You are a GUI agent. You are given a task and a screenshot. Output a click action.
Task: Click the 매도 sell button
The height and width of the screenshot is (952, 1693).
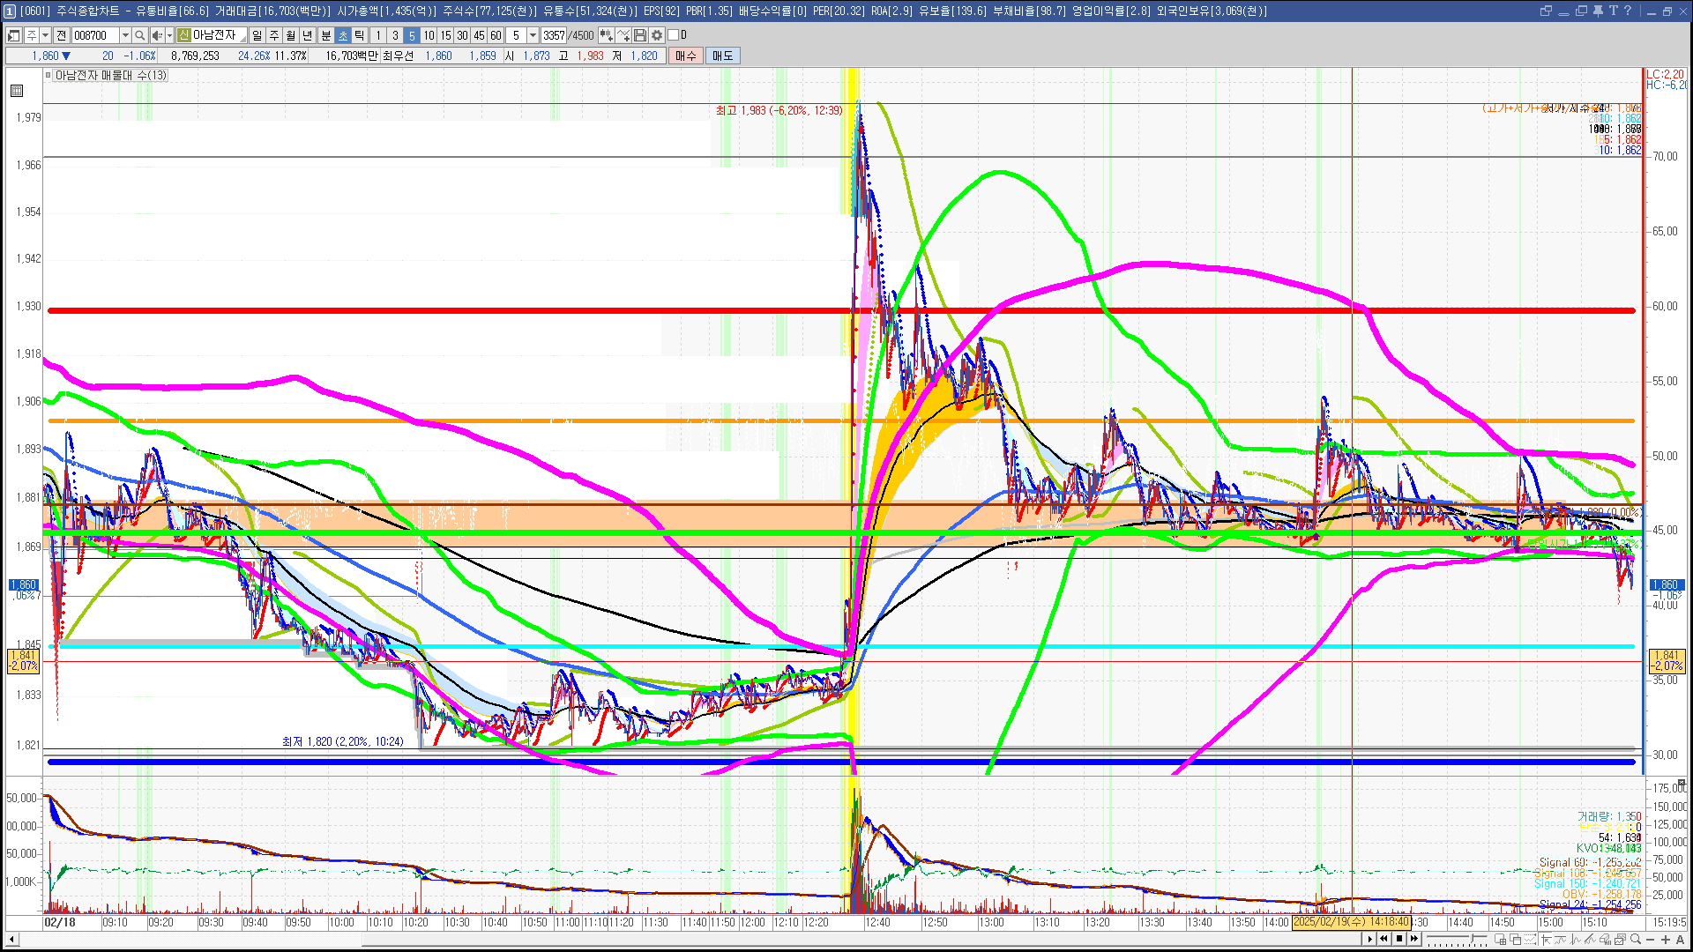click(722, 56)
